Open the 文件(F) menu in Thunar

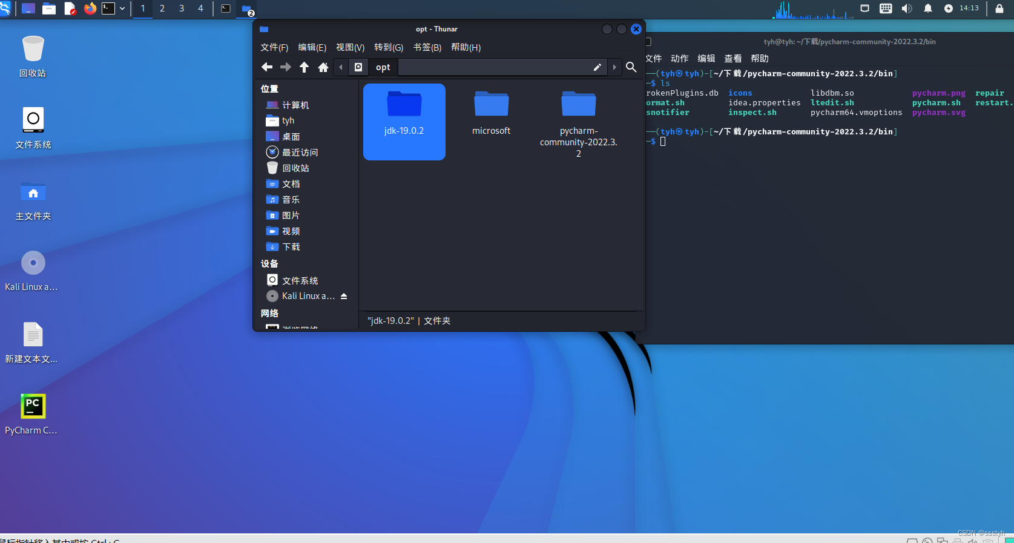pyautogui.click(x=274, y=47)
